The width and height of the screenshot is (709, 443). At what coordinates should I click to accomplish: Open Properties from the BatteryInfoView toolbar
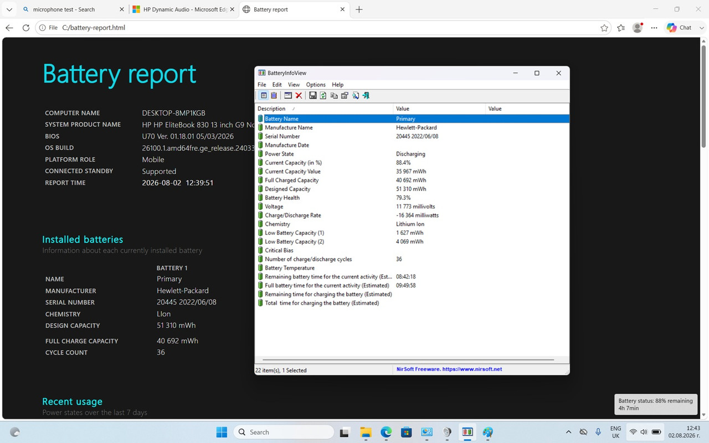[345, 96]
